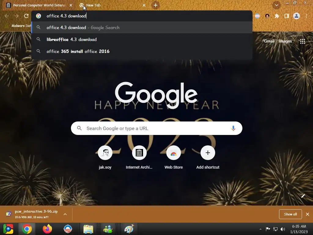
Task: Click the Show all downloads button
Action: (290, 214)
